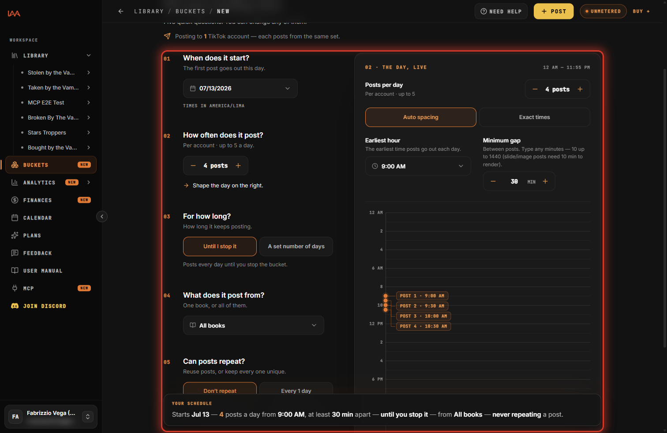This screenshot has height=433, width=667.
Task: Select Auto spacing mode
Action: click(x=421, y=117)
